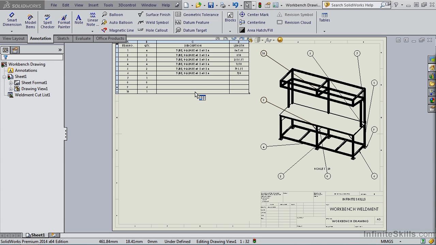The width and height of the screenshot is (436, 245).
Task: Open the Options icon in the quick toolbar
Action: pos(276,5)
